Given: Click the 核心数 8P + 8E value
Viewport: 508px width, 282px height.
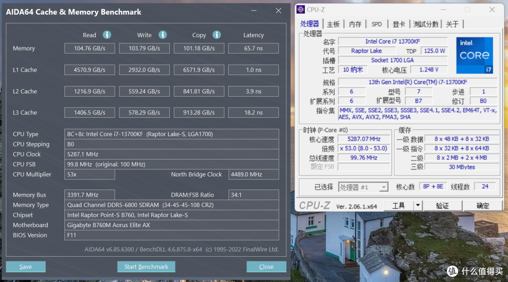Looking at the screenshot, I should 433,186.
